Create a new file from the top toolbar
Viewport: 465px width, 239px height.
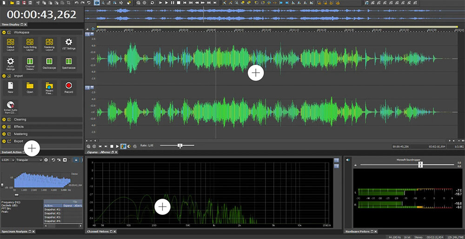4,3
